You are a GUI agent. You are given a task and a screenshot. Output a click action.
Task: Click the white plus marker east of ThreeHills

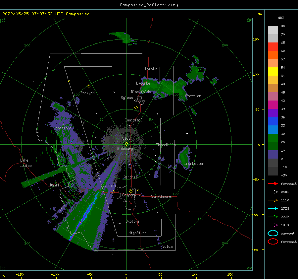(187, 133)
